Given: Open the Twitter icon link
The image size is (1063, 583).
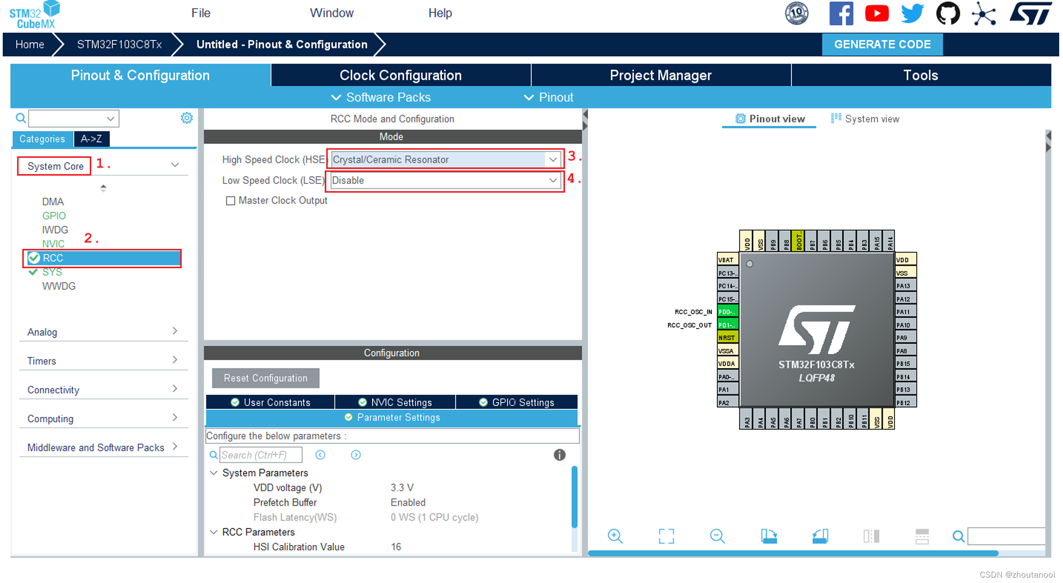Looking at the screenshot, I should tap(912, 13).
